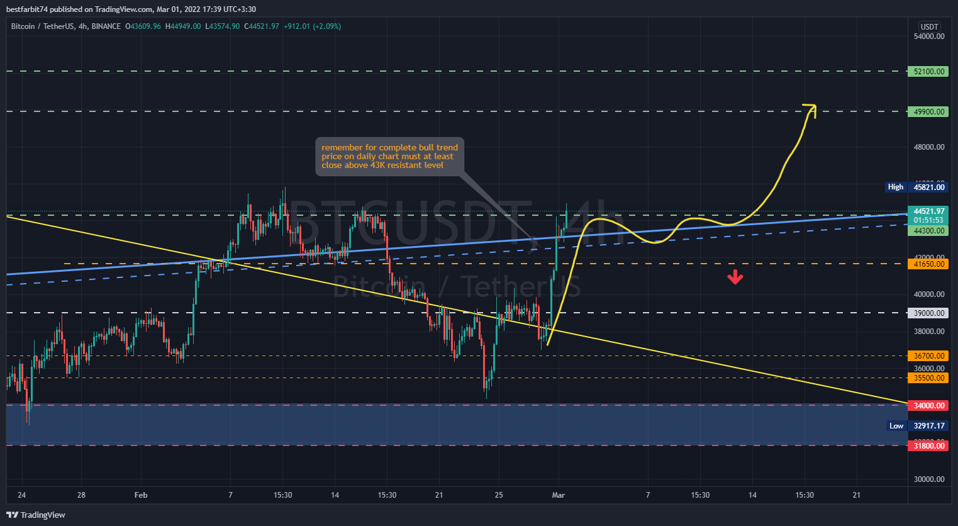Click the +912.01 (+2.09%) change value
The height and width of the screenshot is (526, 958).
point(313,26)
